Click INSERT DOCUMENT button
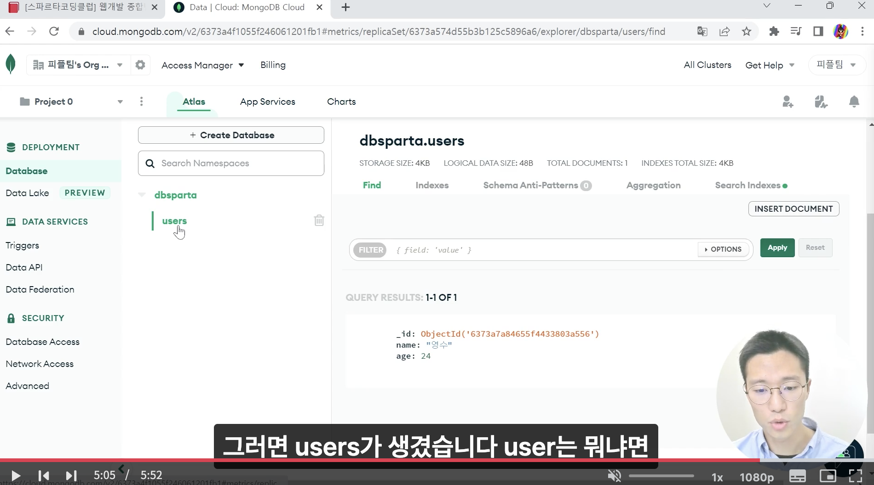 coord(793,209)
